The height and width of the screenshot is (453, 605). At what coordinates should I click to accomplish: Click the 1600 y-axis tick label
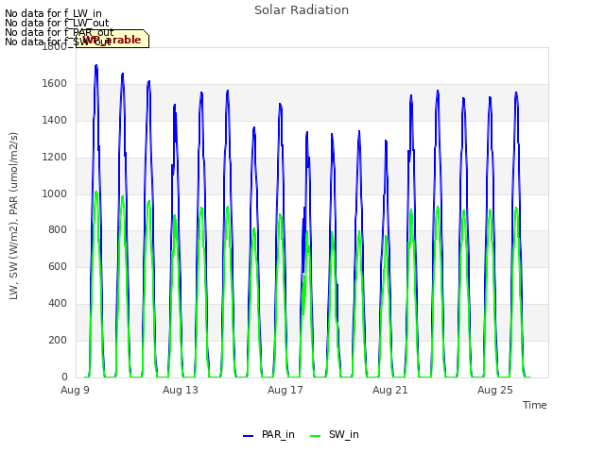[55, 84]
